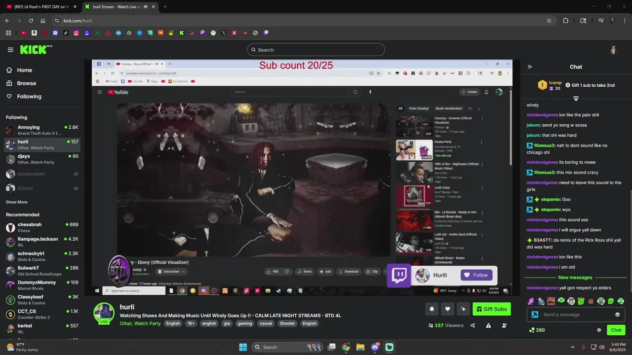Share the stream with the share icon

tap(473, 325)
